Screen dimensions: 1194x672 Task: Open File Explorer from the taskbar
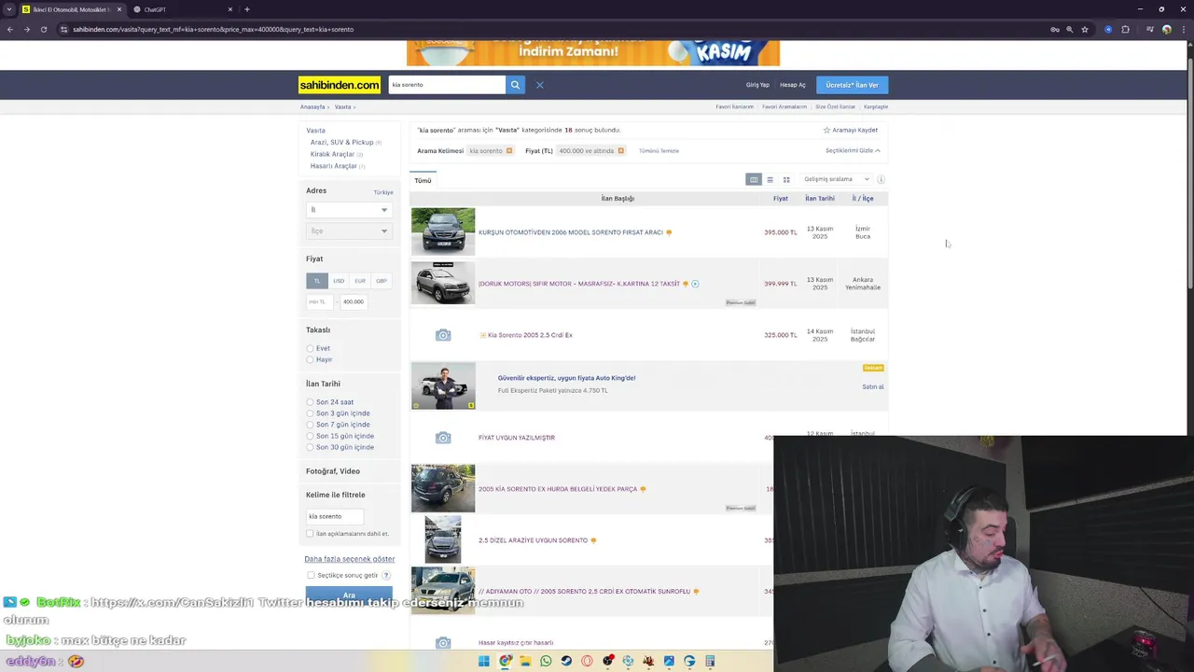point(525,661)
